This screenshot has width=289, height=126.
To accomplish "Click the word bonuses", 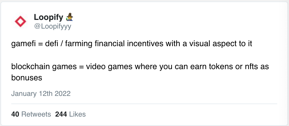I will click(27, 78).
